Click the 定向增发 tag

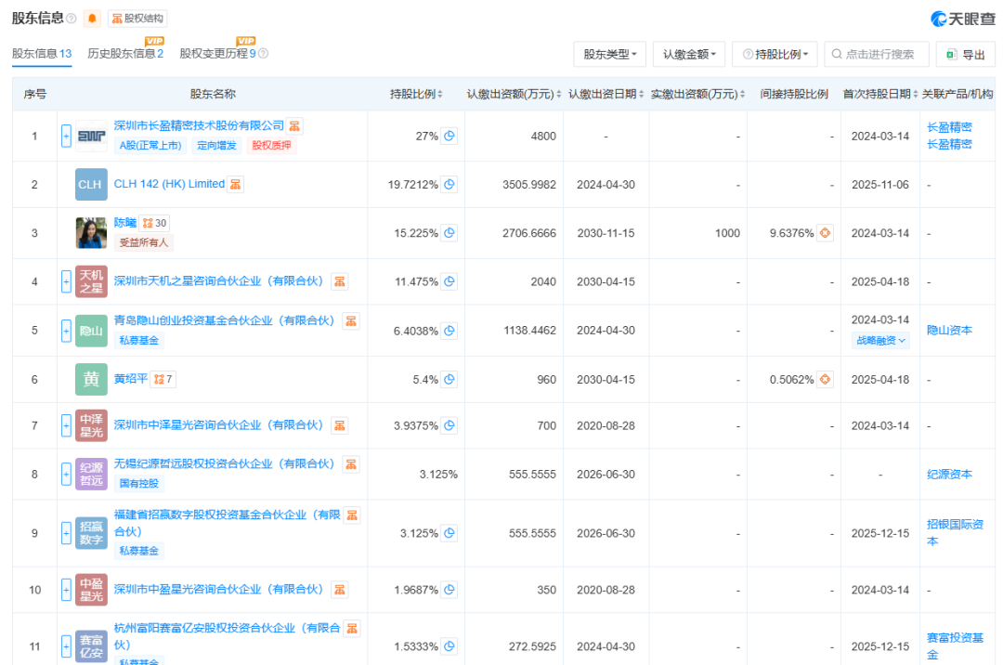point(216,146)
